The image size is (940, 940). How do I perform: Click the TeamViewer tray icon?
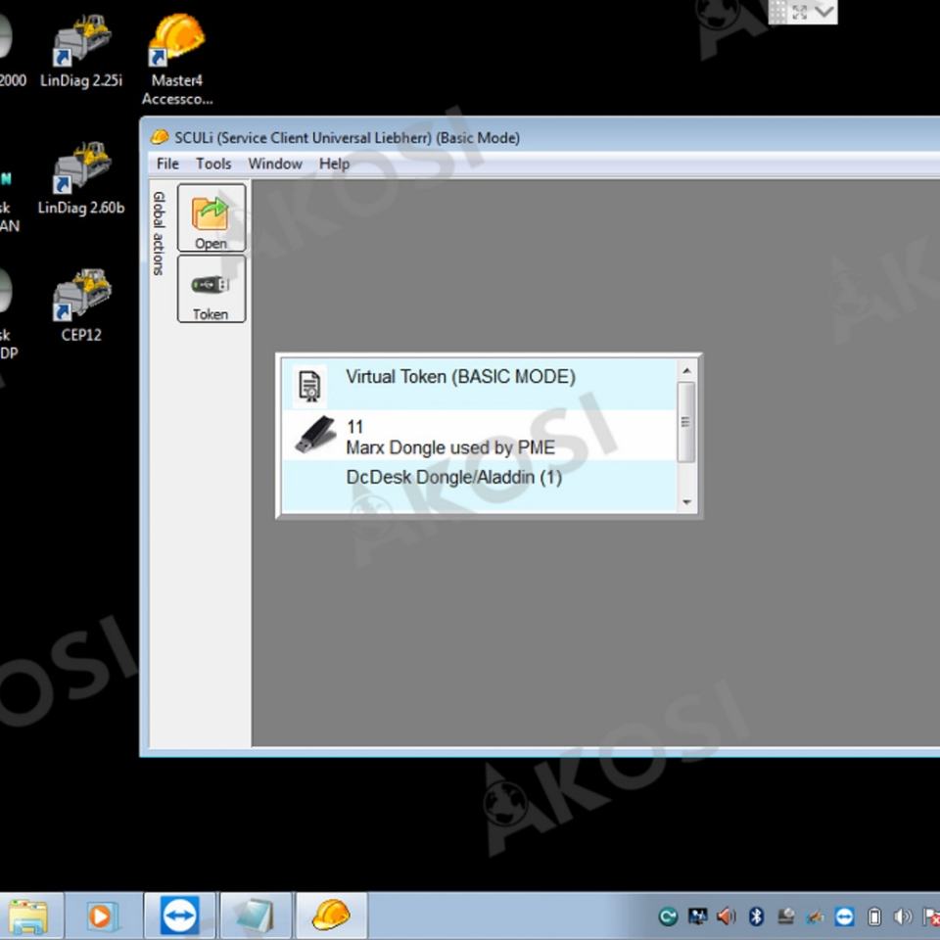pyautogui.click(x=844, y=916)
